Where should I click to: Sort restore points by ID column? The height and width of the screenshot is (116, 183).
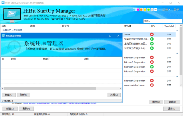(5, 59)
